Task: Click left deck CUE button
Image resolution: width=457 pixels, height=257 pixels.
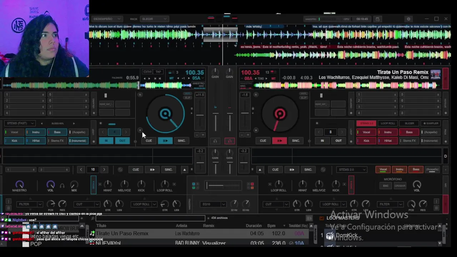Action: tap(149, 141)
